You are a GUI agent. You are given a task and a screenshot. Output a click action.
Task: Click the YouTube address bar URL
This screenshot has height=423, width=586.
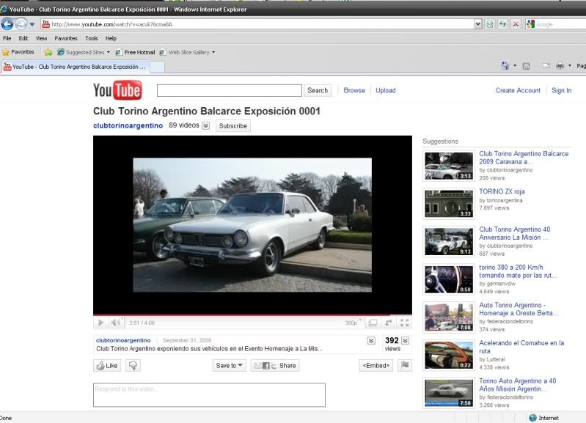point(111,24)
